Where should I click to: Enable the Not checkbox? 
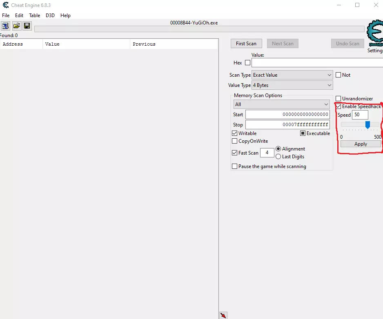pos(338,75)
